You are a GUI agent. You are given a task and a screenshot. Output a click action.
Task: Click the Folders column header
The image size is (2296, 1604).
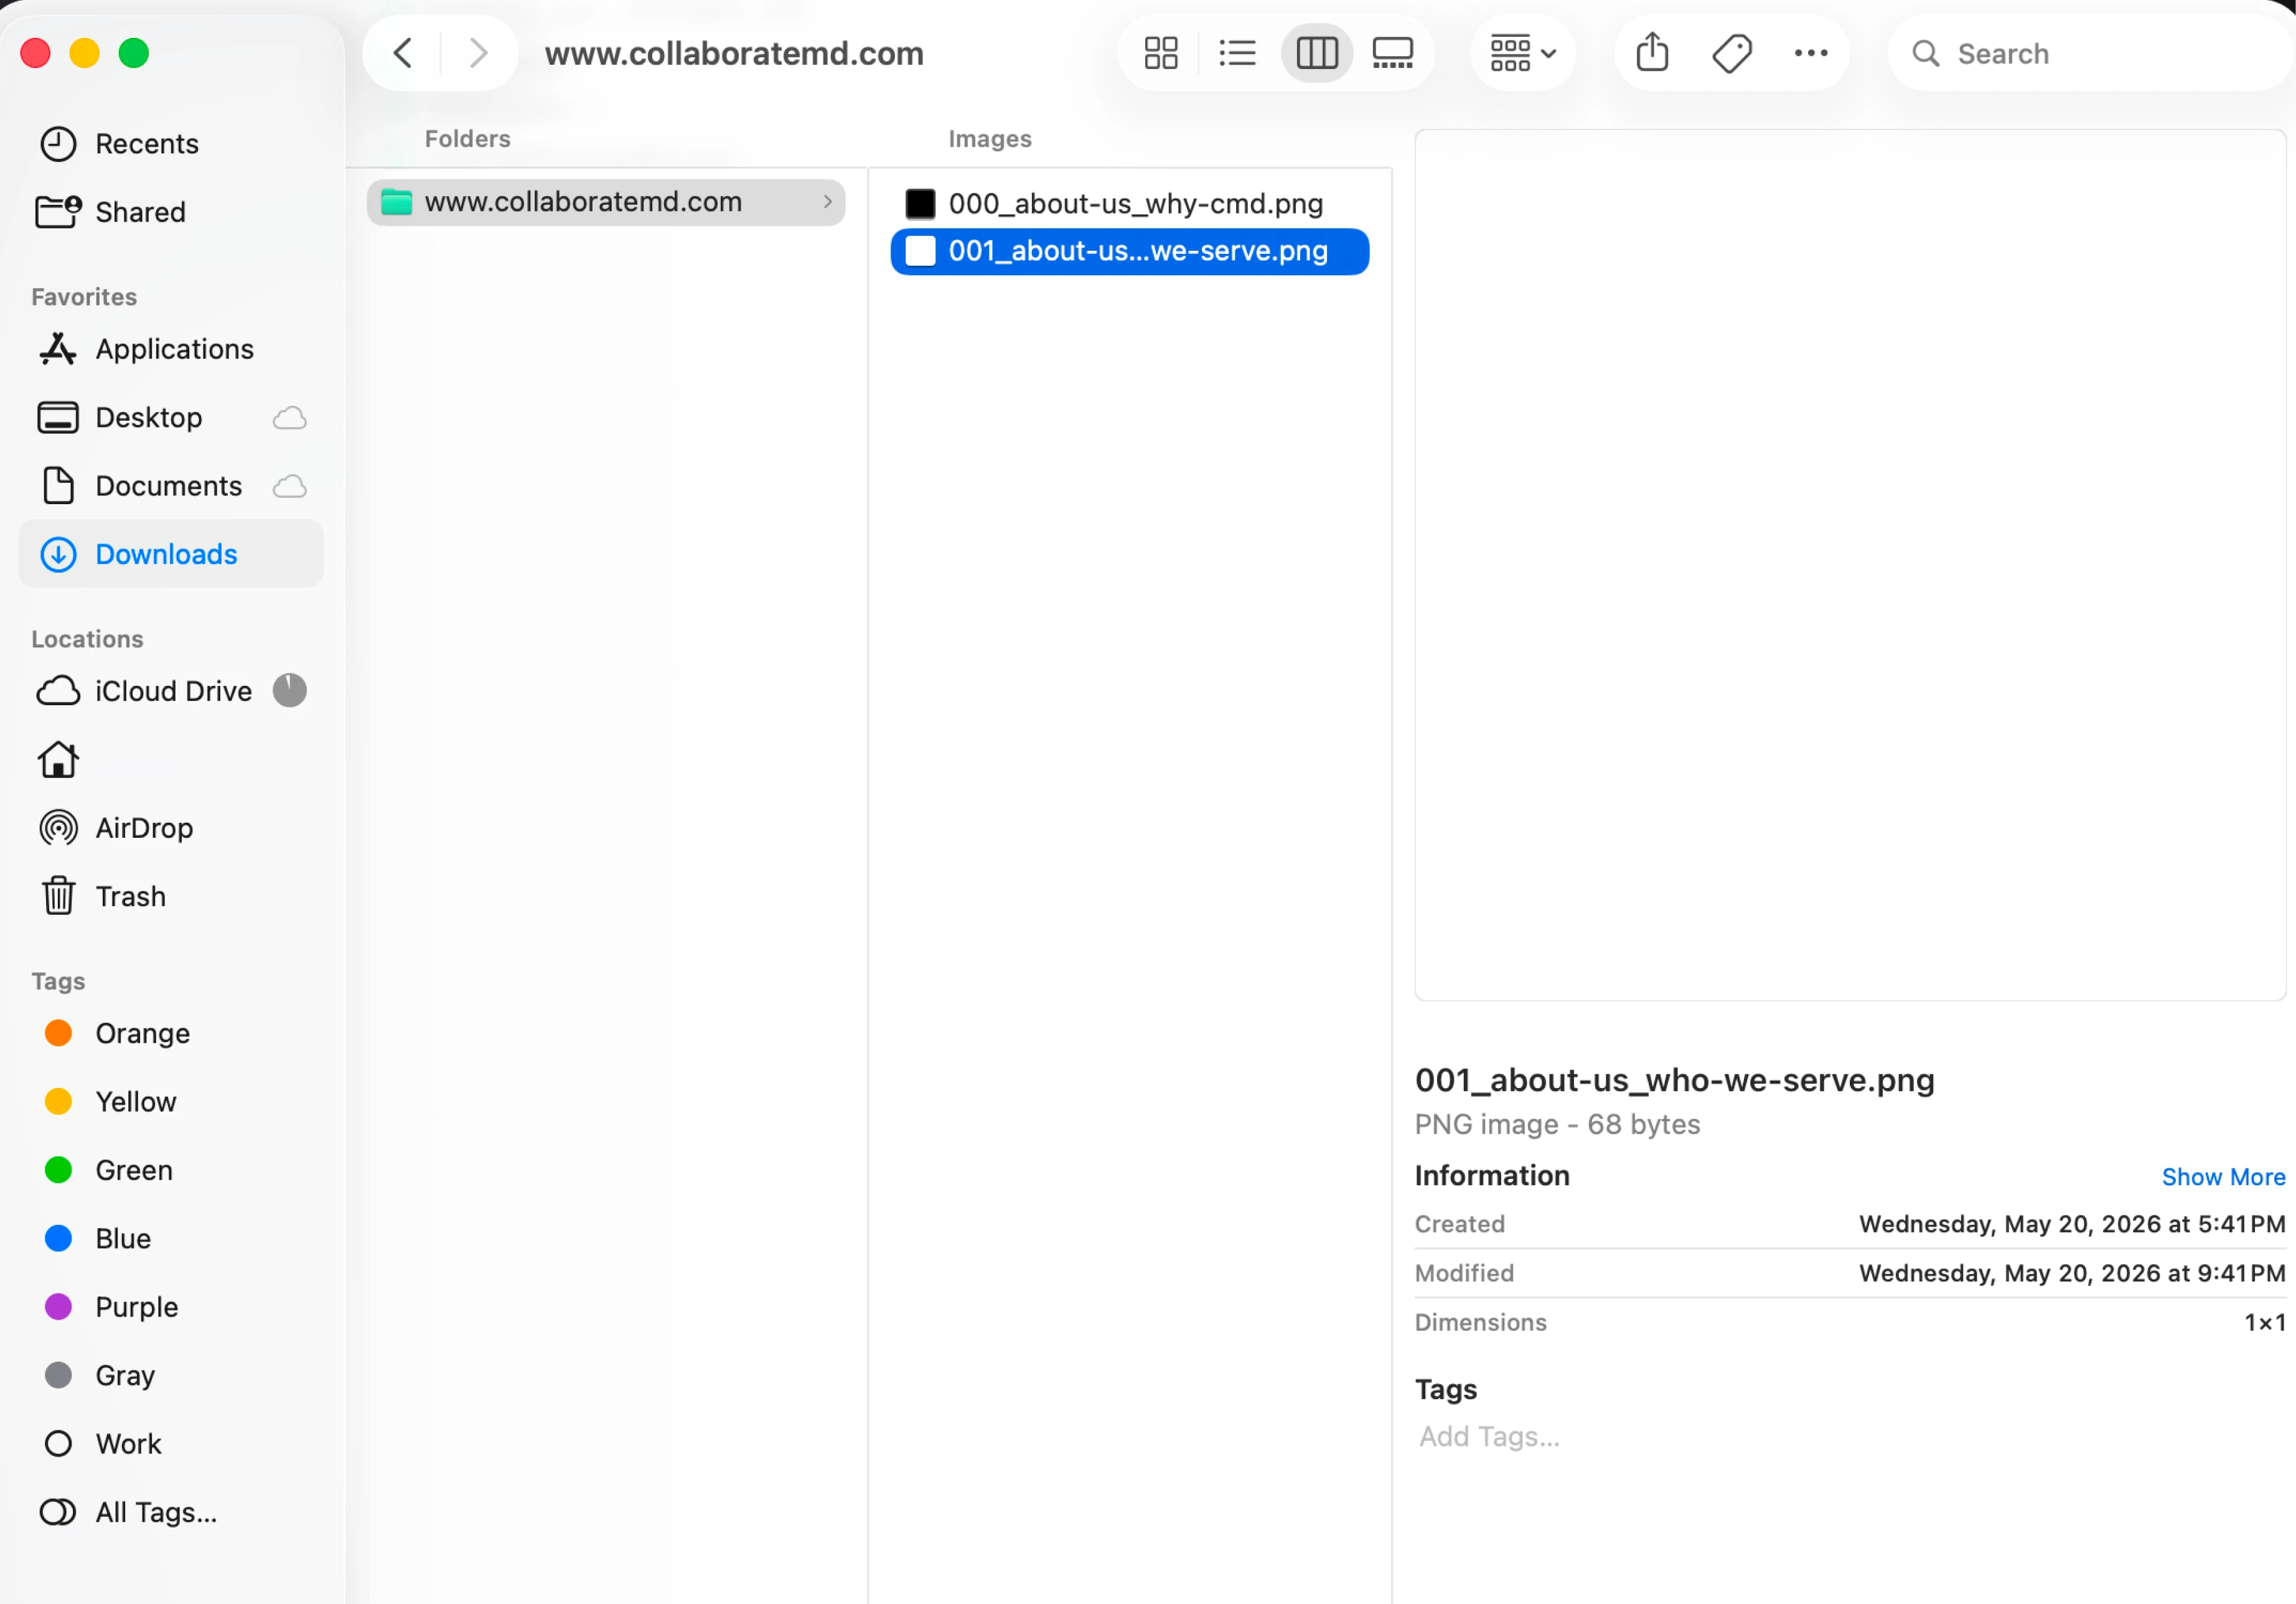point(467,139)
